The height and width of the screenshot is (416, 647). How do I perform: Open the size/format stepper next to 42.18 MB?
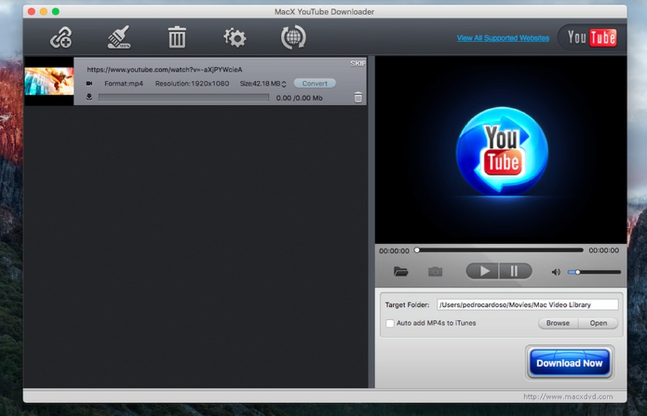tap(284, 84)
